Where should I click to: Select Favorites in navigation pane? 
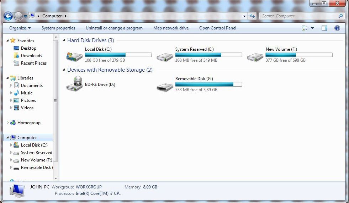click(x=26, y=41)
